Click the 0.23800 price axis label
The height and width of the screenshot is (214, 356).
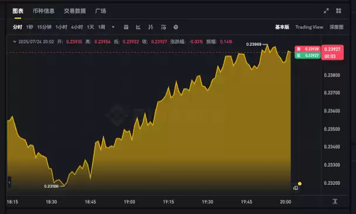(x=332, y=75)
